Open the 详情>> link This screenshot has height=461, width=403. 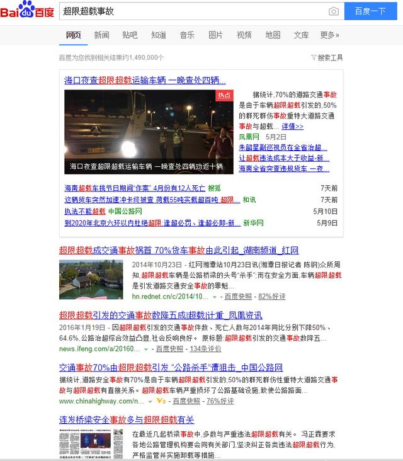[292, 127]
